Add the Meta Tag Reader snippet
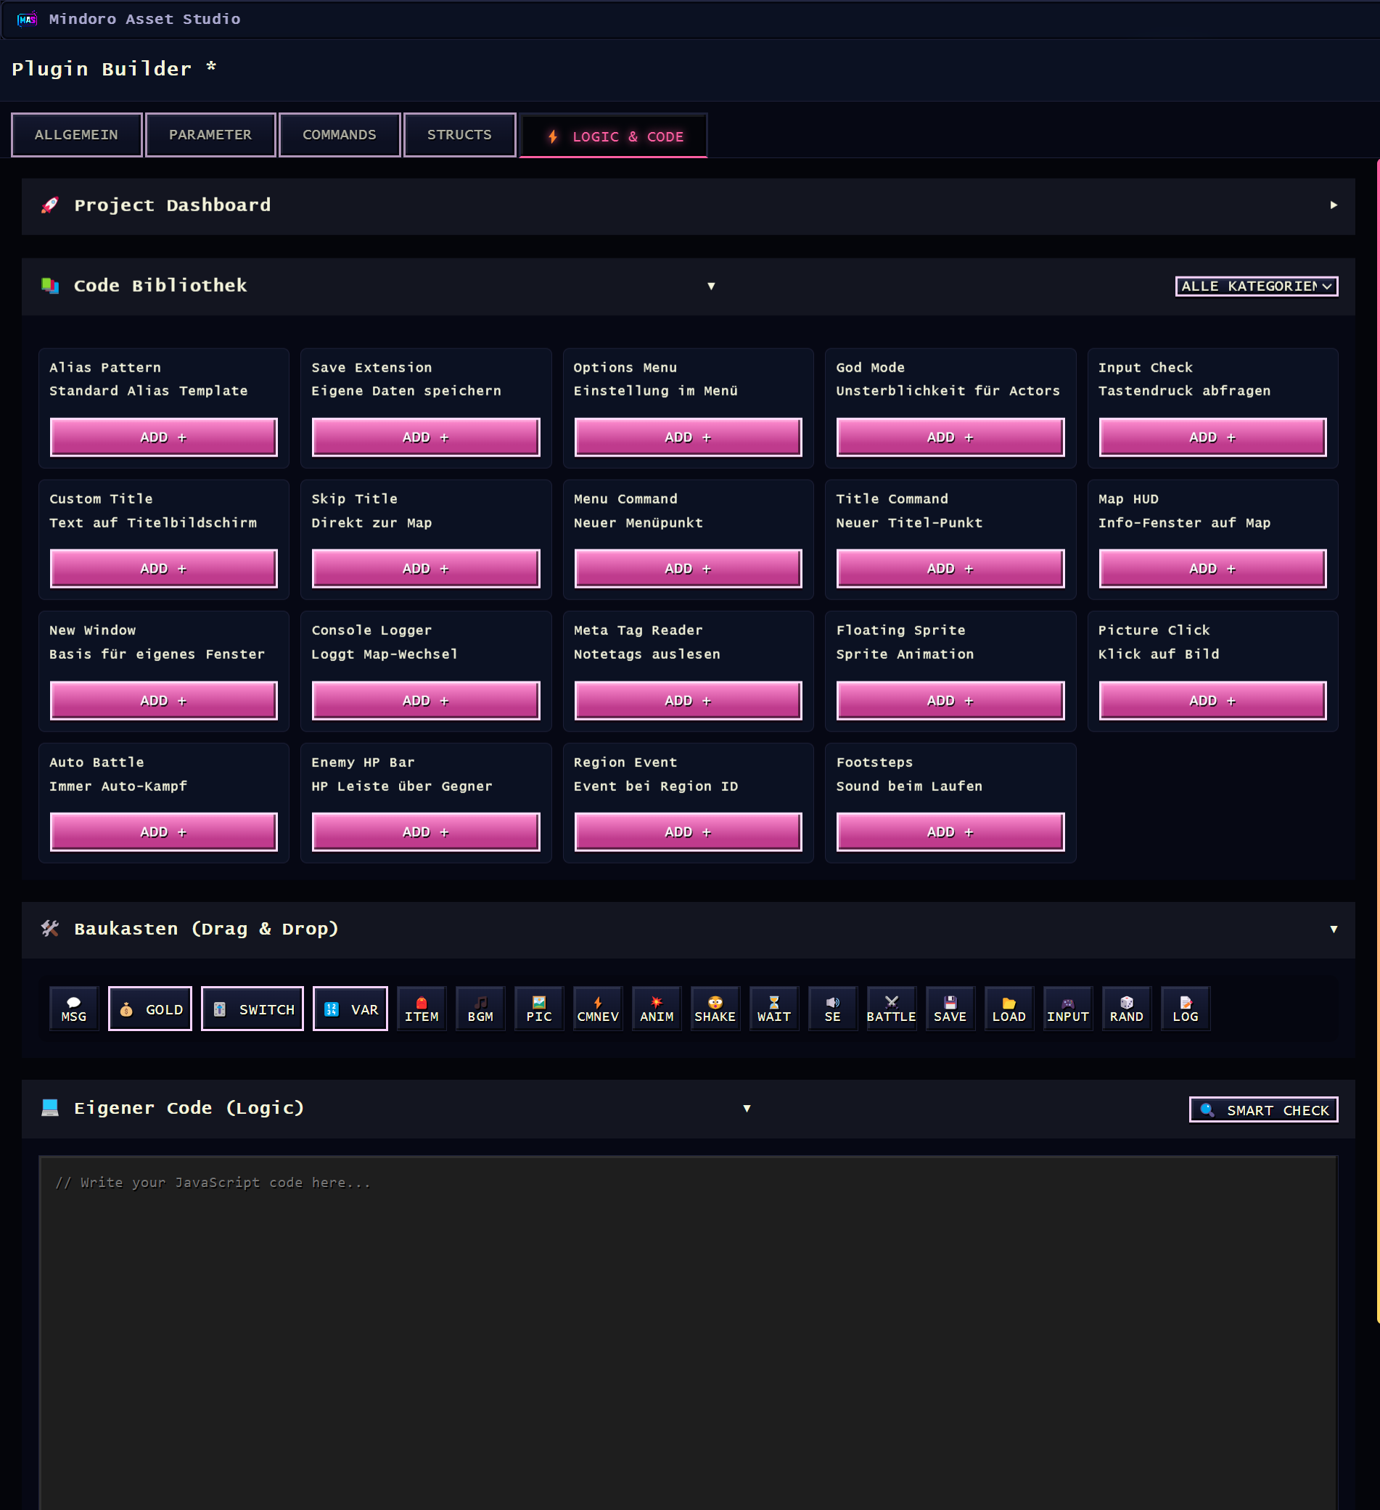 pos(688,700)
